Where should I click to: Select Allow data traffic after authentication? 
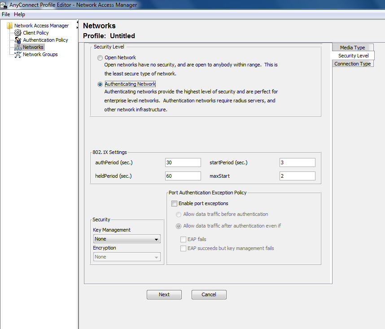tap(179, 226)
